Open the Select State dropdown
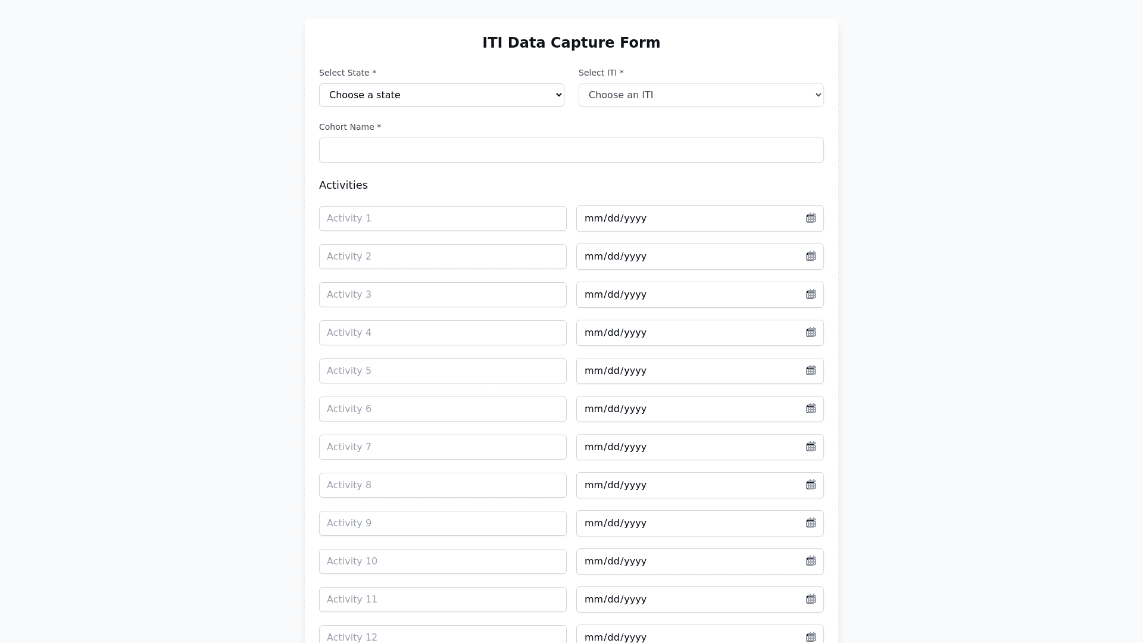The width and height of the screenshot is (1143, 643). point(441,95)
